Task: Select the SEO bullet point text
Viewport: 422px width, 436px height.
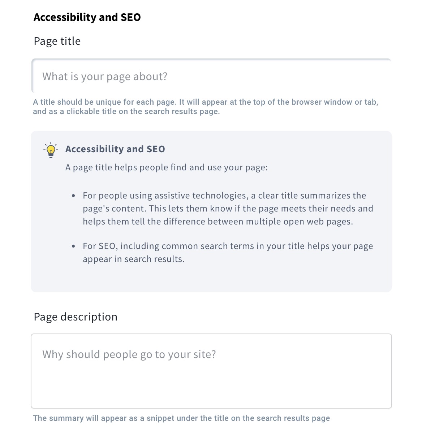Action: (x=228, y=252)
